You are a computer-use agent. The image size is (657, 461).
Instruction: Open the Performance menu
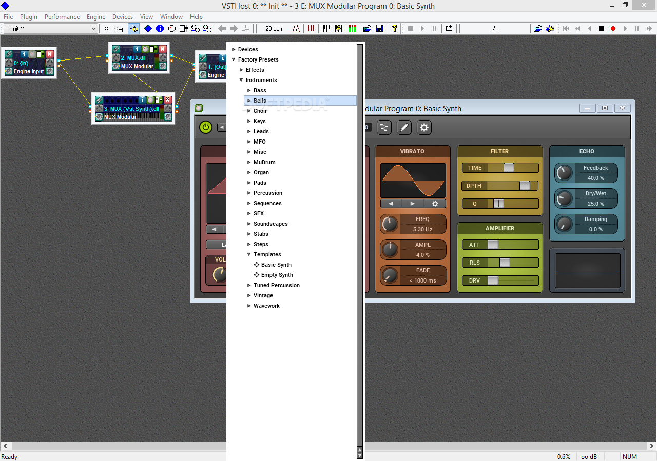tap(62, 17)
